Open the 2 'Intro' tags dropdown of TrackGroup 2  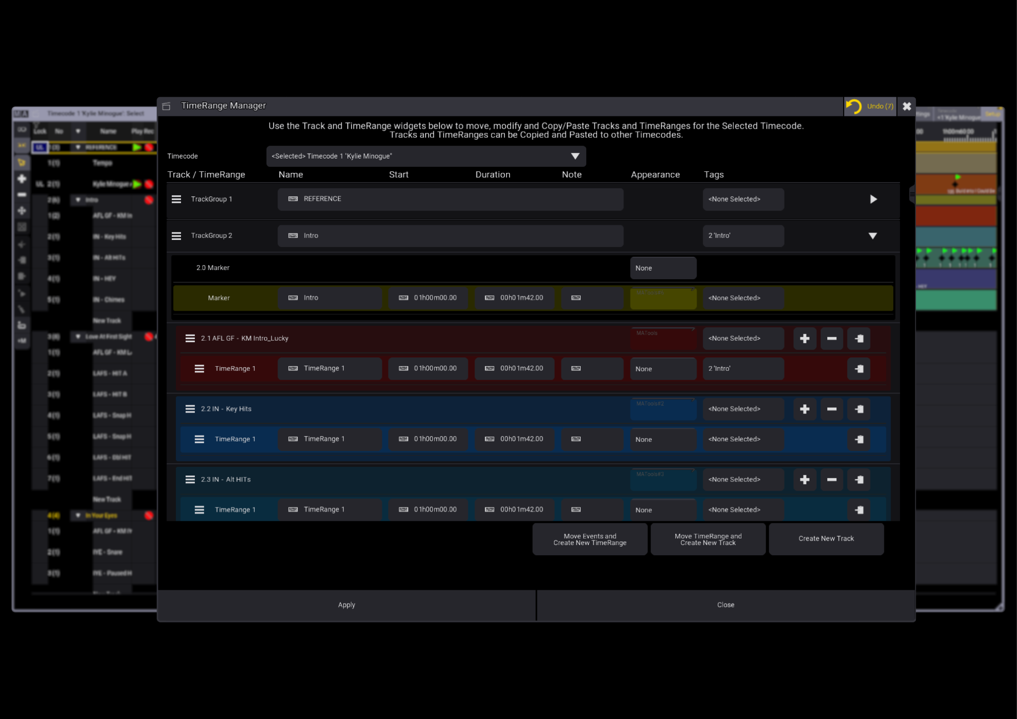coord(743,236)
